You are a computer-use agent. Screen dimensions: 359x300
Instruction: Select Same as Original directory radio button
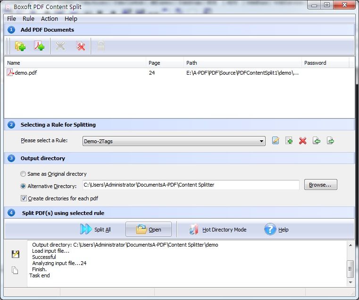pos(23,174)
